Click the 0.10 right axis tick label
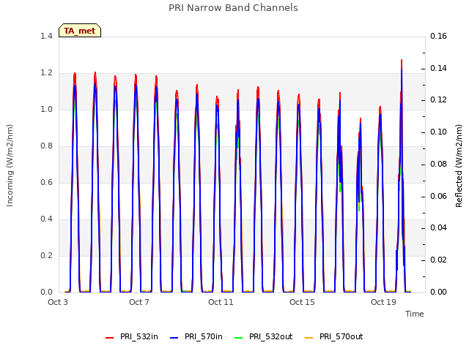The image size is (469, 351). tap(438, 132)
